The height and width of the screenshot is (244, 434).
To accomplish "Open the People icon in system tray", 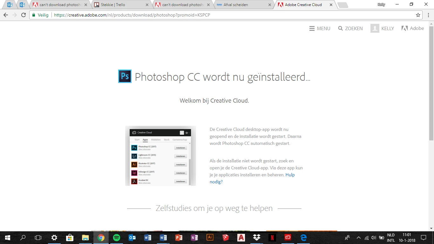I will pos(347,238).
